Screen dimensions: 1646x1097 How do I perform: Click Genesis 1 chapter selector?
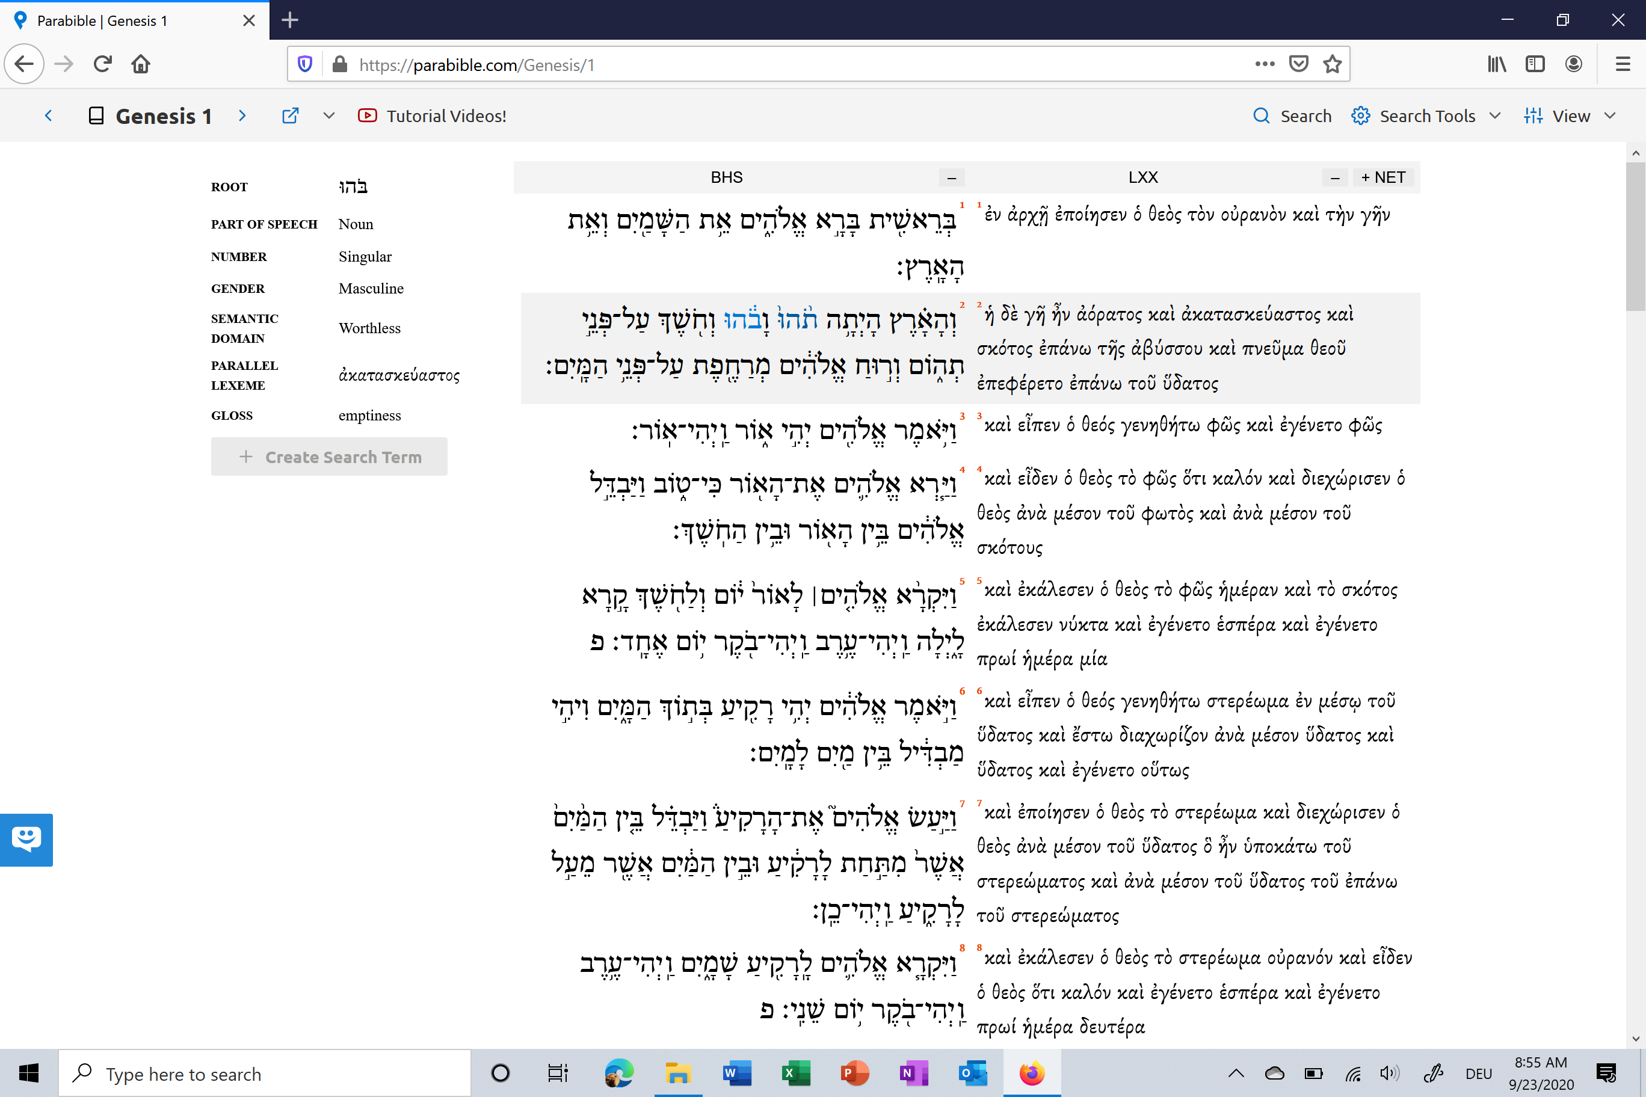pos(150,115)
